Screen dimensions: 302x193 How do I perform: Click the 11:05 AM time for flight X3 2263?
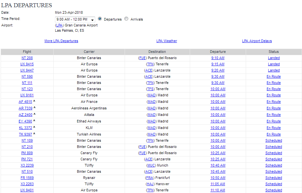click(218, 184)
